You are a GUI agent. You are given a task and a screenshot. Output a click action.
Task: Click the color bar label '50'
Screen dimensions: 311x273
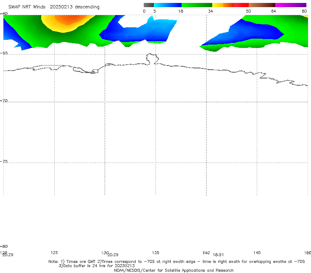(x=248, y=11)
